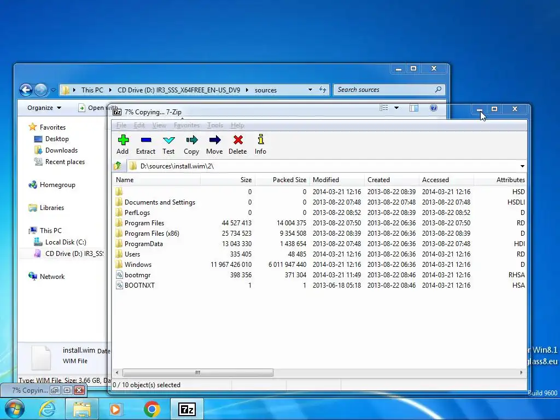Image resolution: width=560 pixels, height=420 pixels.
Task: Open the Explorer address bar dropdown arrow
Action: 310,90
